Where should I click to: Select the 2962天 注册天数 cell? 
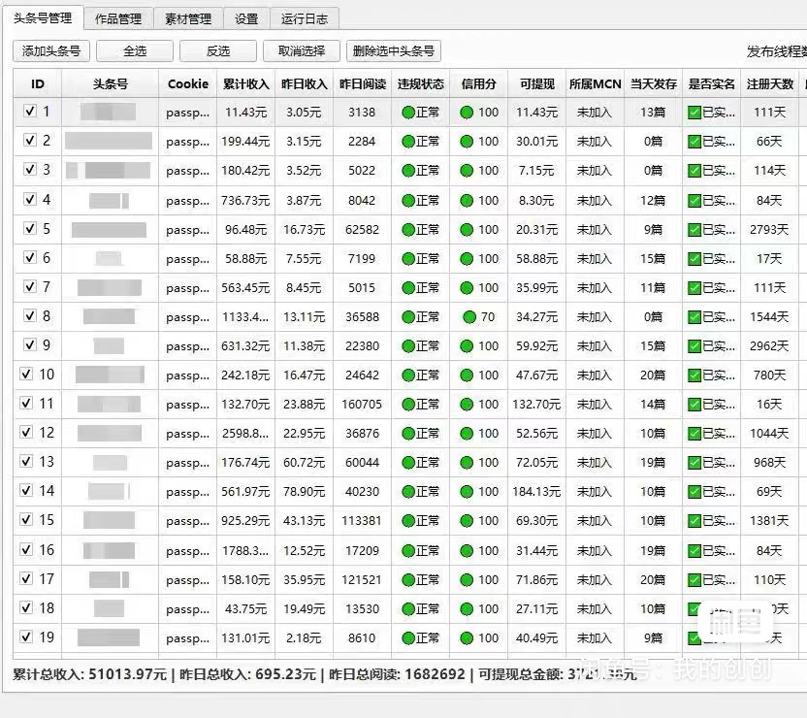pyautogui.click(x=769, y=346)
